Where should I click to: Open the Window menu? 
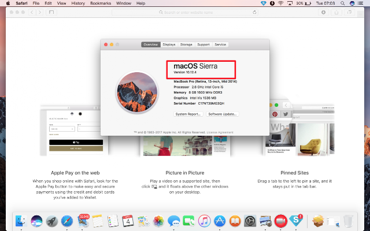pyautogui.click(x=124, y=3)
